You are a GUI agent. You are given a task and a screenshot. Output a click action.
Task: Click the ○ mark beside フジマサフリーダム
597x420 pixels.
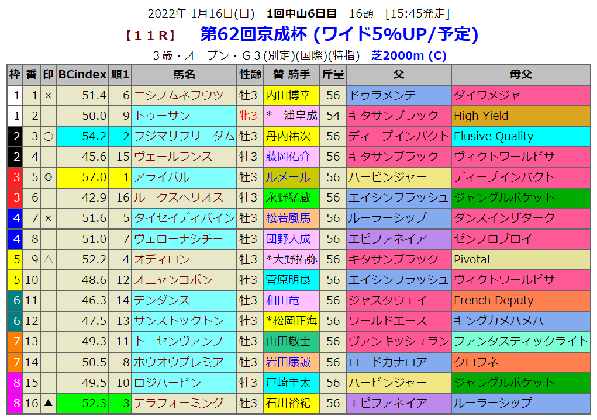click(x=49, y=136)
